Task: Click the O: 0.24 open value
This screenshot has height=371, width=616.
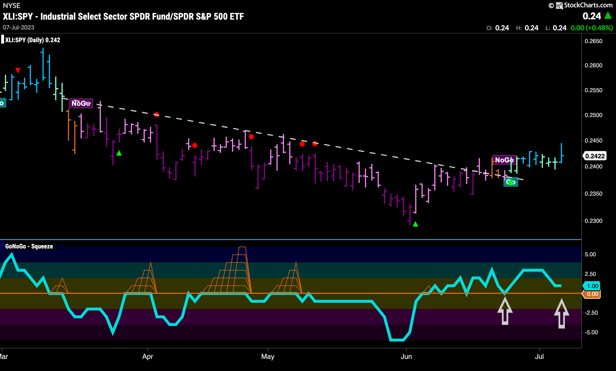Action: pos(498,28)
